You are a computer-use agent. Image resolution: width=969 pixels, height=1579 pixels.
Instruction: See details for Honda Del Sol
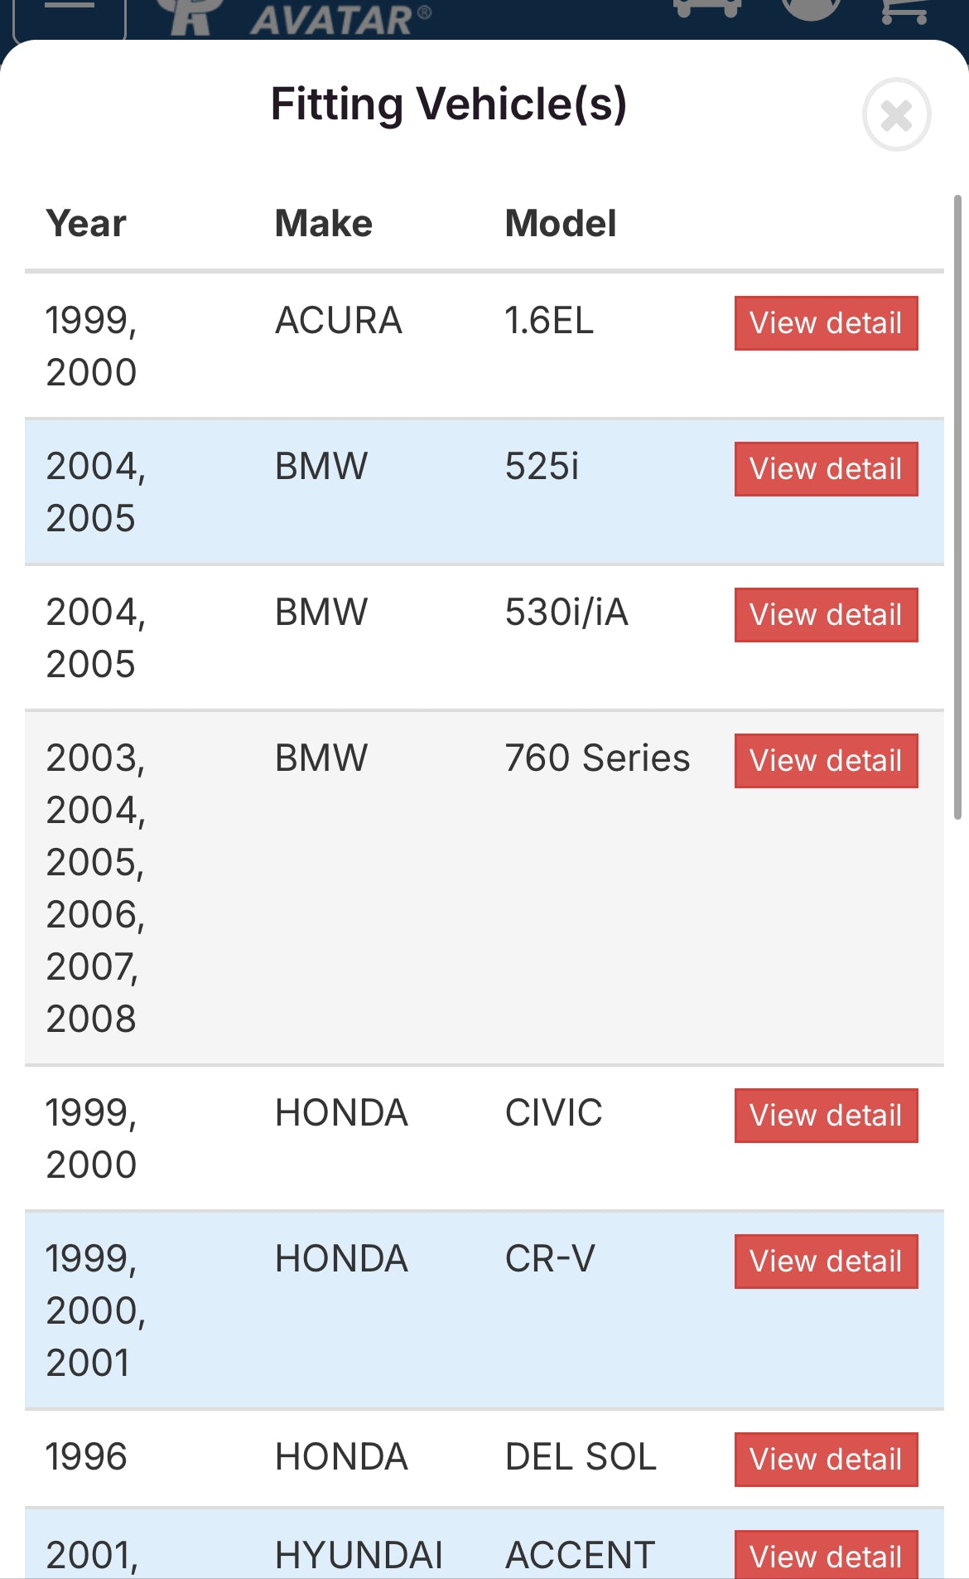[826, 1460]
